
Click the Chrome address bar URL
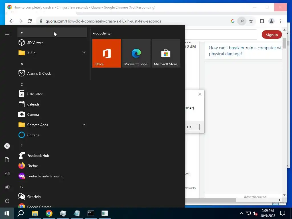(x=103, y=21)
